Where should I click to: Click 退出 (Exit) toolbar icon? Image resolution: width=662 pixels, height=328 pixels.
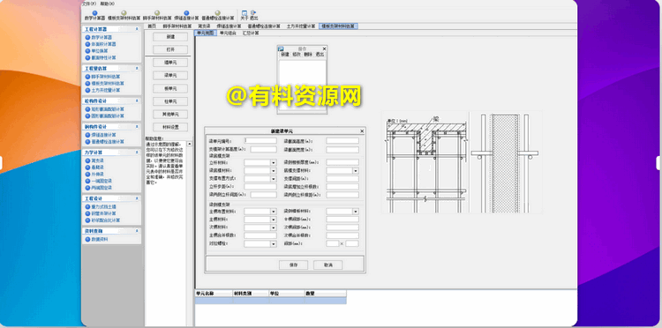pyautogui.click(x=253, y=16)
